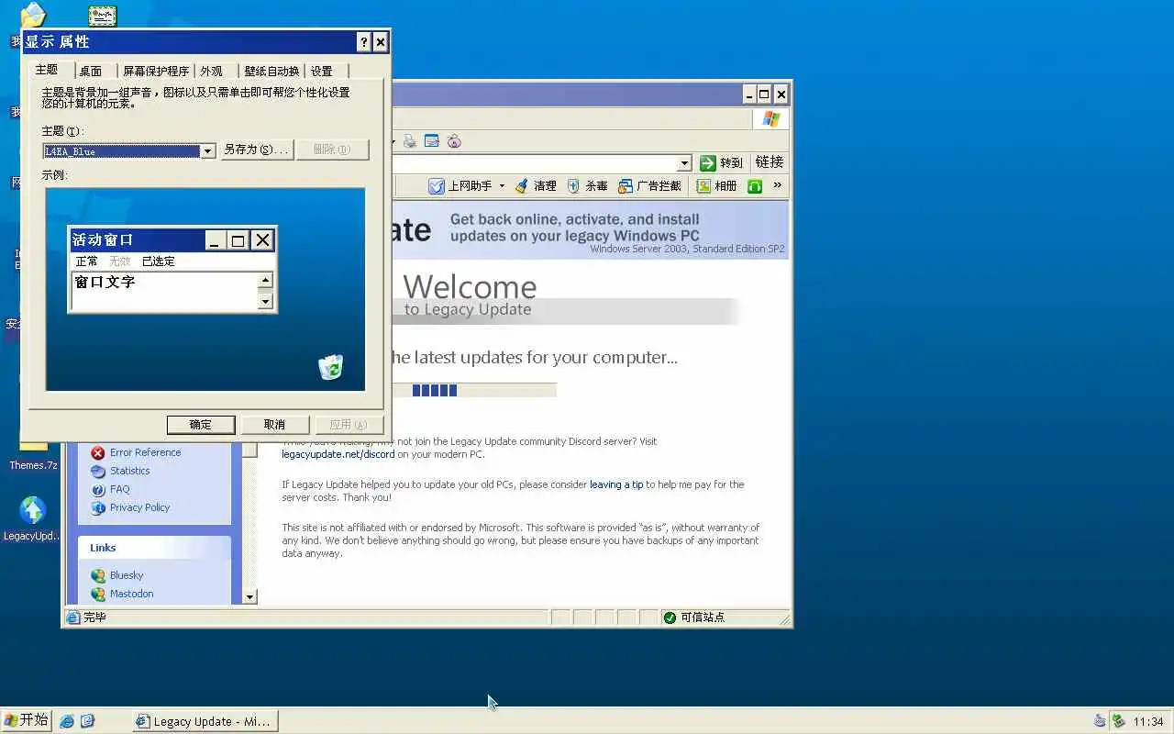Viewport: 1174px width, 734px height.
Task: Click the 取消 cancel button
Action: (x=274, y=424)
